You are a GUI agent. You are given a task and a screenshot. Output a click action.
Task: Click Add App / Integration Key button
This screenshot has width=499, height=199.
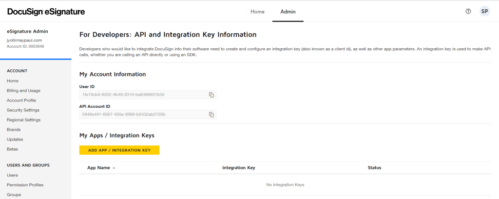click(x=119, y=150)
